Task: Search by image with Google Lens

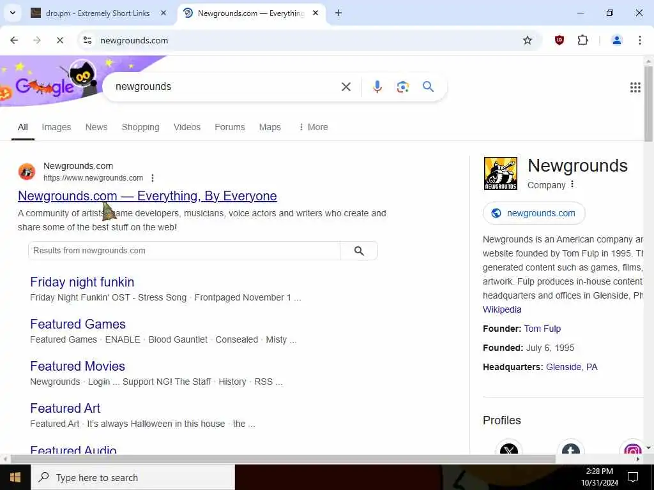Action: click(402, 87)
